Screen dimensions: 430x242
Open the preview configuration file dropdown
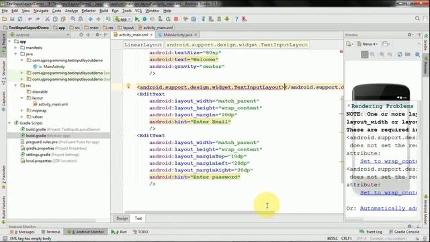click(x=349, y=44)
